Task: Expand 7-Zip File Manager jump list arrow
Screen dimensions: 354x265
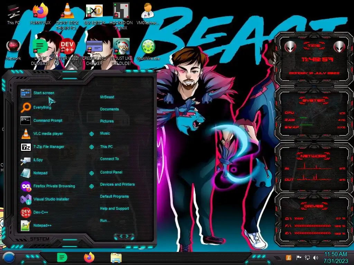Action: click(x=92, y=147)
